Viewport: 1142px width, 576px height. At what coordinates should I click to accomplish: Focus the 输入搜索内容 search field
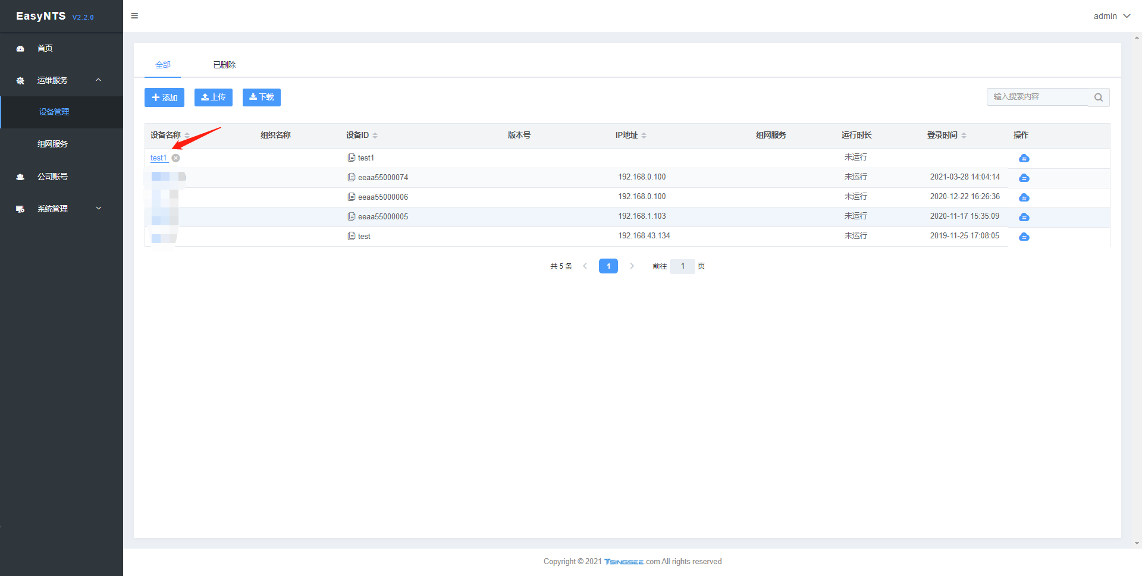(x=1037, y=97)
